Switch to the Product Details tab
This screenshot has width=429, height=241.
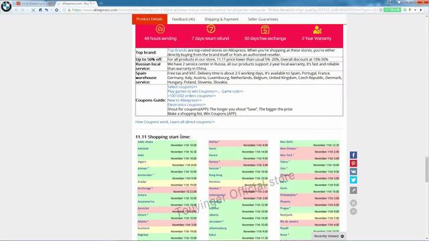(149, 19)
